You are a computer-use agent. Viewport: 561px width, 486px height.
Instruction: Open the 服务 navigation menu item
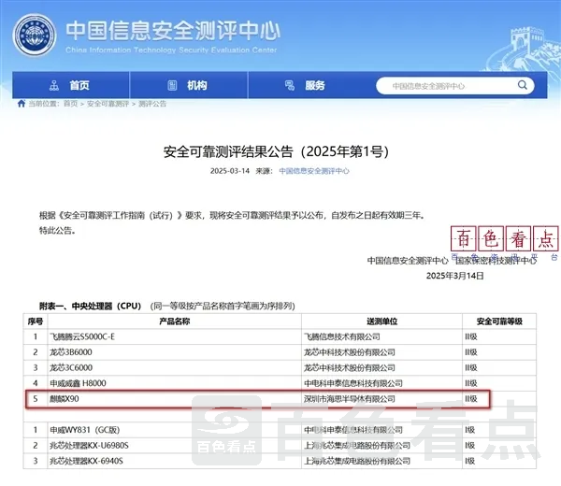pyautogui.click(x=314, y=85)
